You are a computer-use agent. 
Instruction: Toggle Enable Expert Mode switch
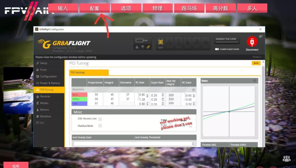coord(217,49)
